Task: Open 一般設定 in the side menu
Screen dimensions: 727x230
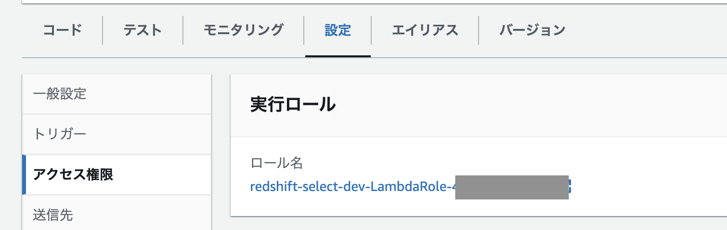Action: (60, 94)
